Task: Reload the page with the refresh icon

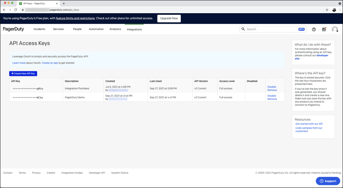Action: click(16, 10)
